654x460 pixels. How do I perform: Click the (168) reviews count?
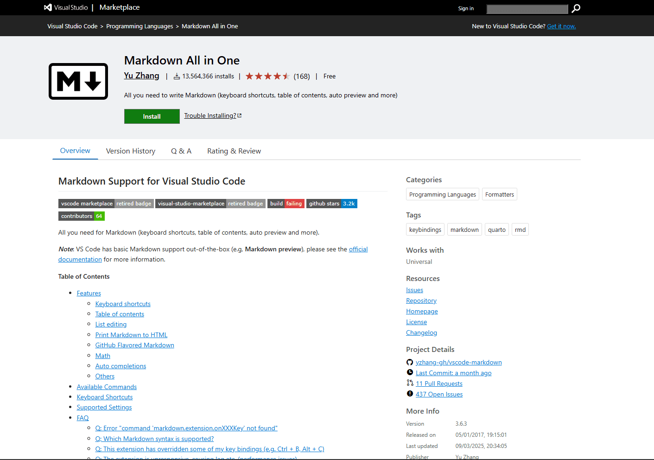[x=302, y=77]
